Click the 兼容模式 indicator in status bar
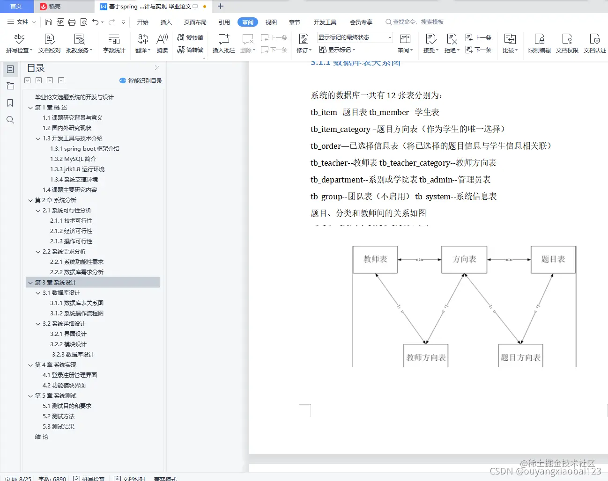 (x=165, y=478)
